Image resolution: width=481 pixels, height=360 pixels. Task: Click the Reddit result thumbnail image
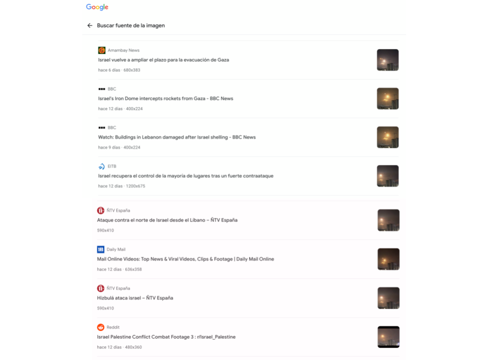[388, 337]
